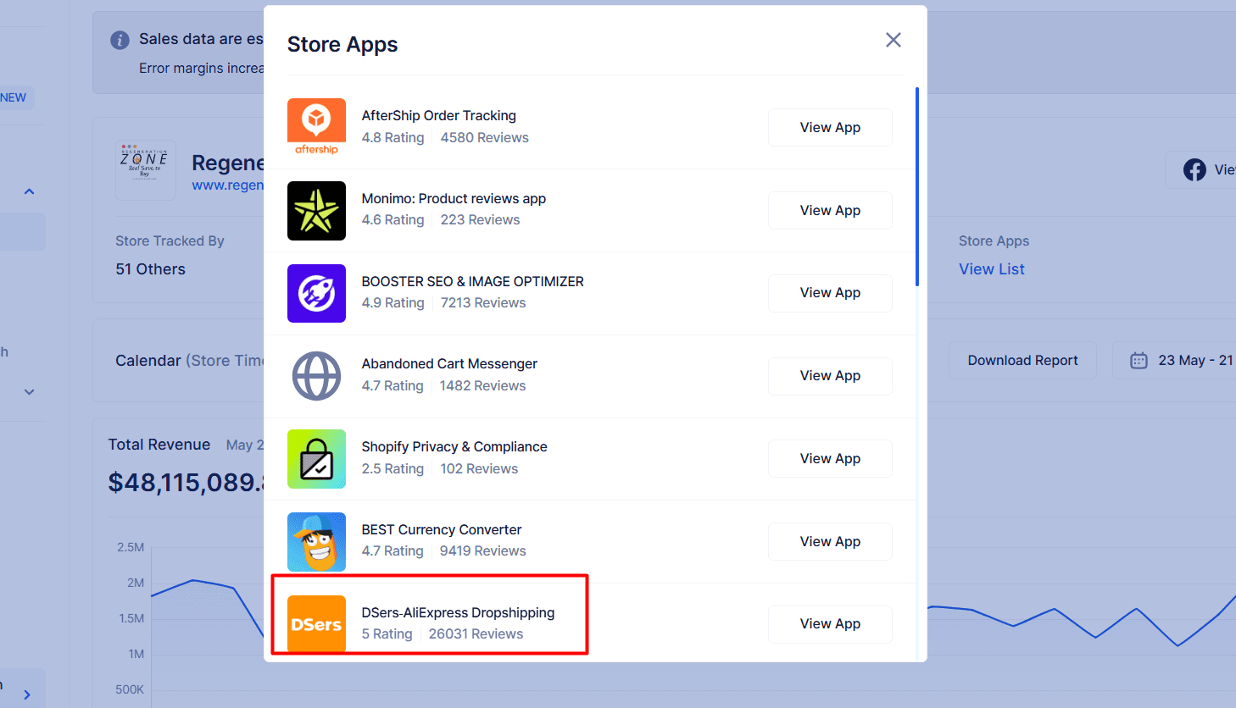Click the Shopify Privacy & Compliance icon
This screenshot has width=1236, height=708.
click(316, 459)
